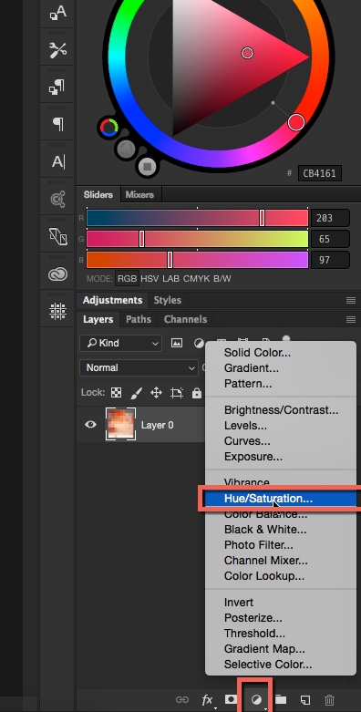This screenshot has width=361, height=712.
Task: Open the Kind filter dropdown
Action: click(x=120, y=344)
